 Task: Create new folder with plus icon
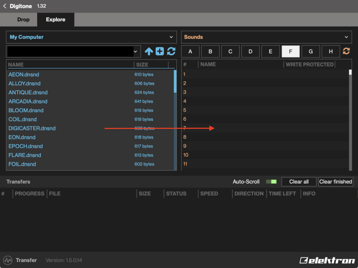click(160, 51)
